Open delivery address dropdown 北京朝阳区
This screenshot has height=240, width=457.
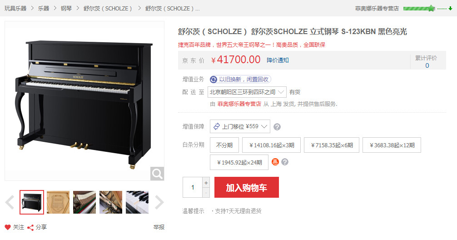[x=247, y=92]
